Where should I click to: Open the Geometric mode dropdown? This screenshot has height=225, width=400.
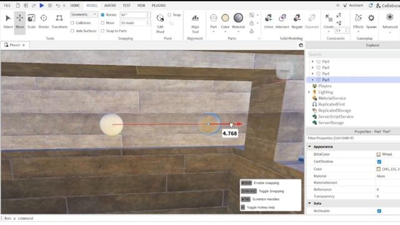click(x=84, y=14)
